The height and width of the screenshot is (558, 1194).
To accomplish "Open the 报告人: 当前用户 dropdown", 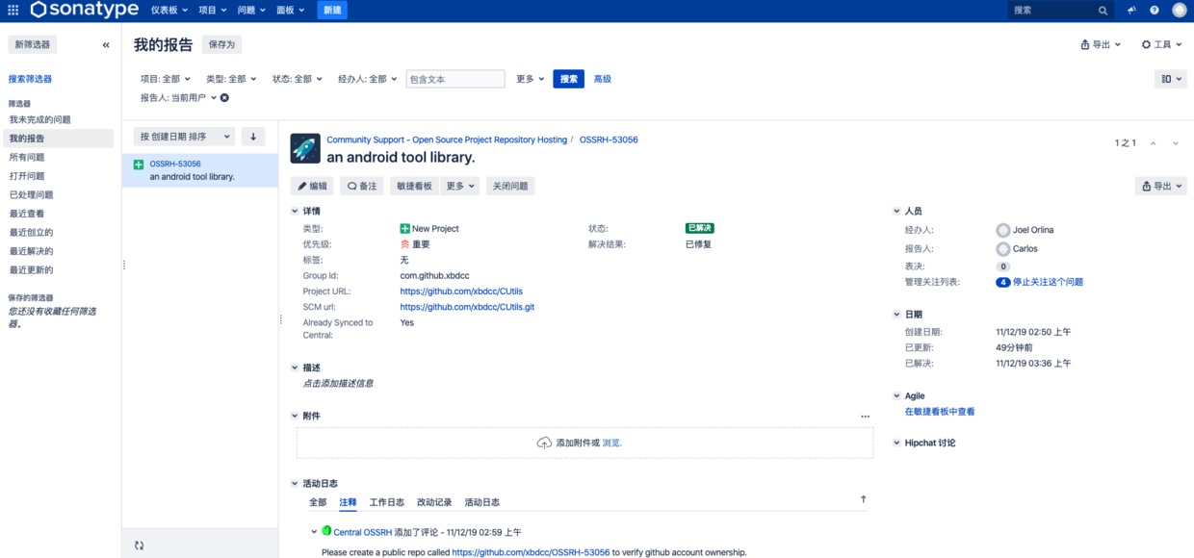I will pyautogui.click(x=178, y=98).
